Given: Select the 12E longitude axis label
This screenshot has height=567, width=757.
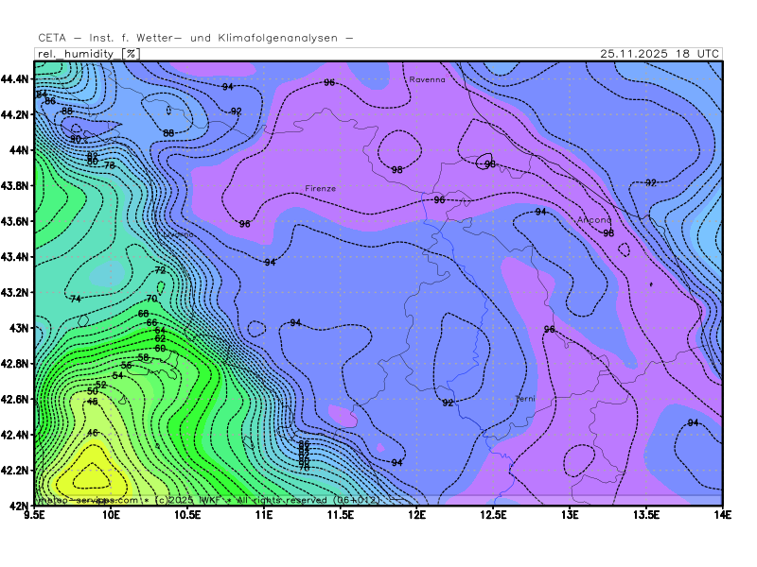Looking at the screenshot, I should [x=417, y=515].
